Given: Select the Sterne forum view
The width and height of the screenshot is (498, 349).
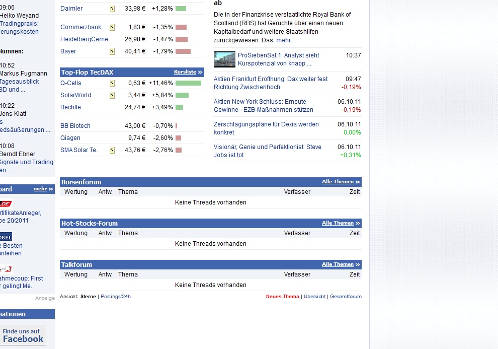Looking at the screenshot, I should 88,297.
